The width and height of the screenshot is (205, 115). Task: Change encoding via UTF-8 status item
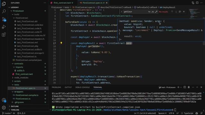coord(171,113)
